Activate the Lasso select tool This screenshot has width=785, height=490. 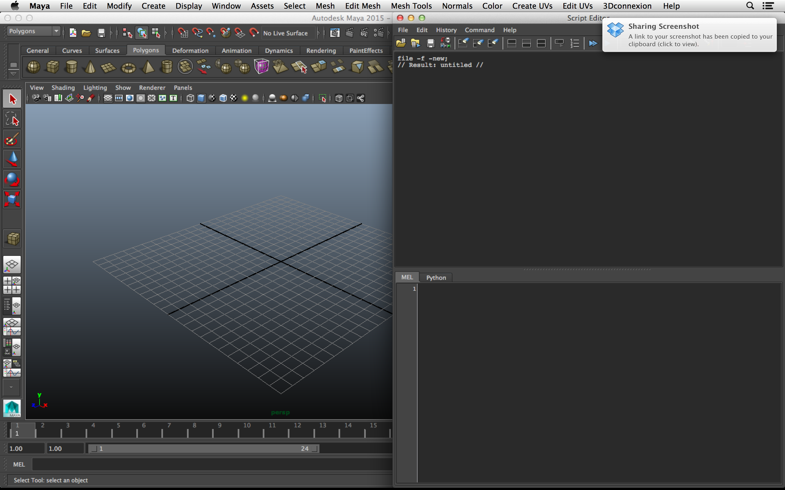point(12,119)
